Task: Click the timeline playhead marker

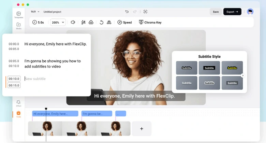Action: 46,109
